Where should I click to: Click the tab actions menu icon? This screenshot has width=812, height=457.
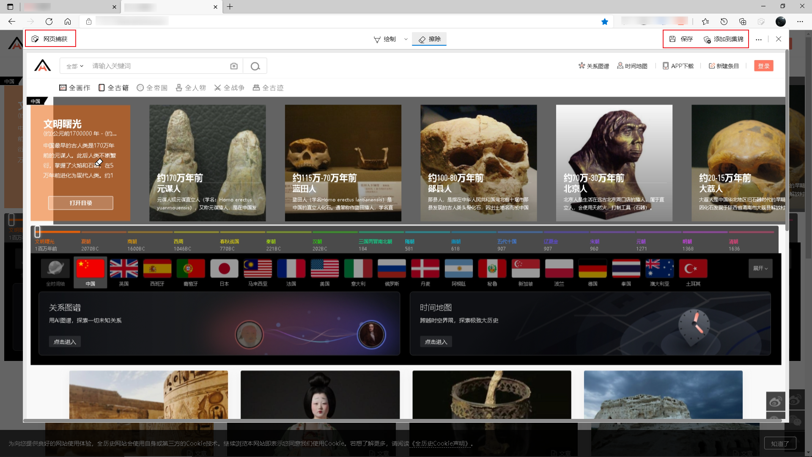(x=10, y=7)
